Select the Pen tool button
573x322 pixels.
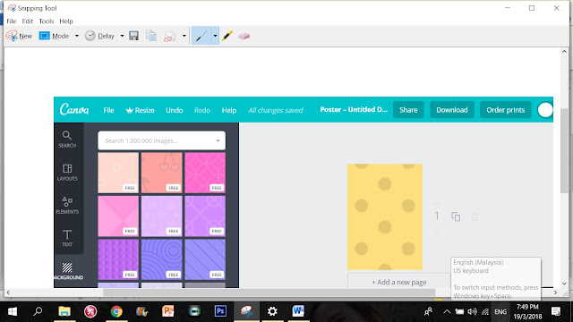click(201, 36)
